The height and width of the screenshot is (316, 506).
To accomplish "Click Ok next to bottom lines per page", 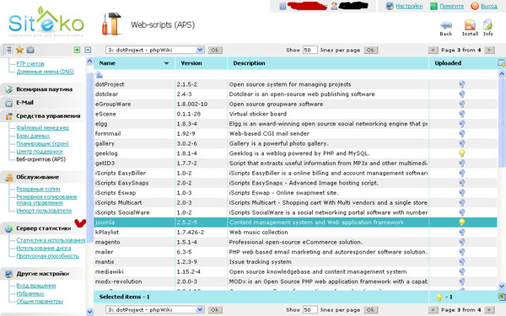I will coord(370,309).
